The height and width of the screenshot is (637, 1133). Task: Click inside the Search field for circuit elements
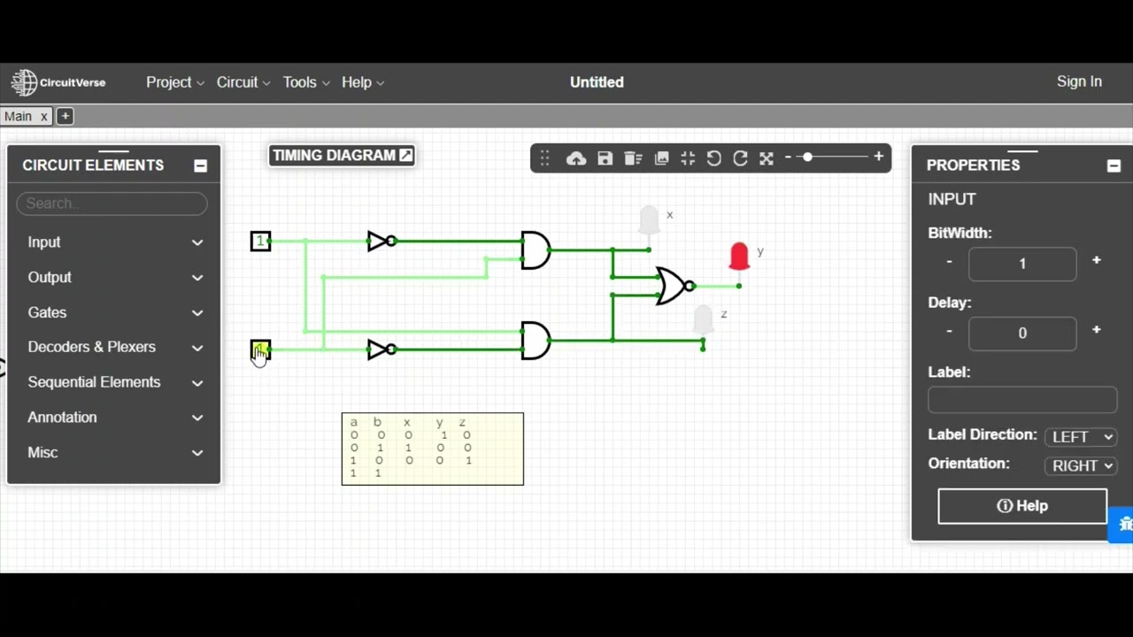[x=112, y=203]
